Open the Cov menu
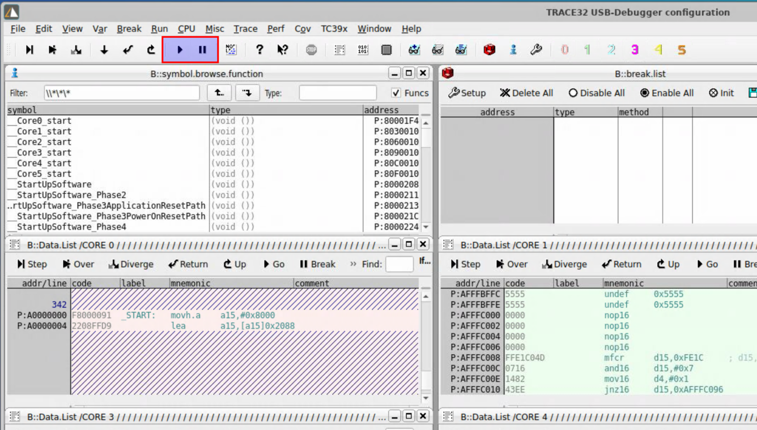This screenshot has width=757, height=430. pyautogui.click(x=303, y=29)
